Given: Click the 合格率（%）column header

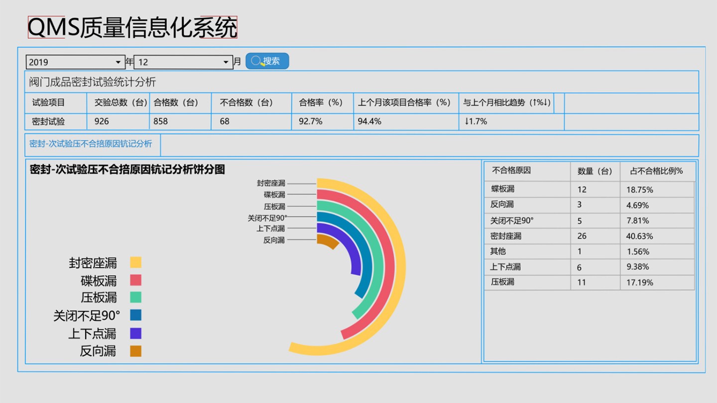Looking at the screenshot, I should click(321, 103).
